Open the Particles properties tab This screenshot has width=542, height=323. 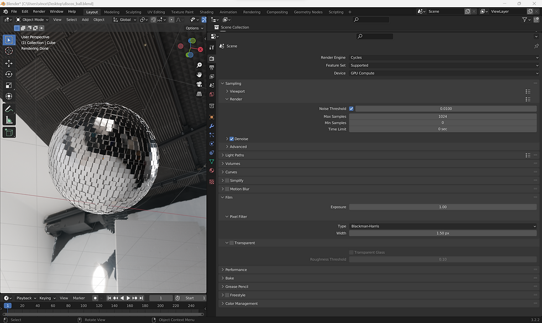[x=212, y=135]
